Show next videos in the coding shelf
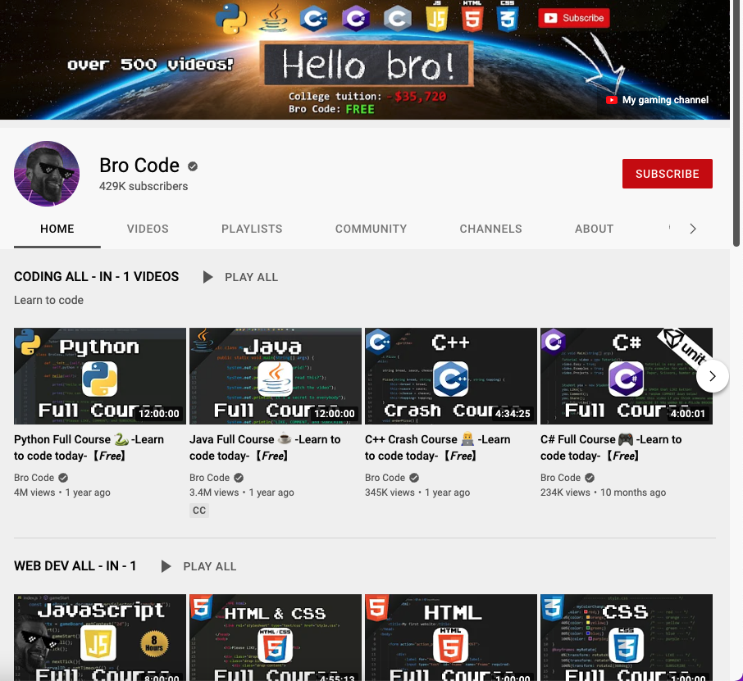 (x=712, y=376)
